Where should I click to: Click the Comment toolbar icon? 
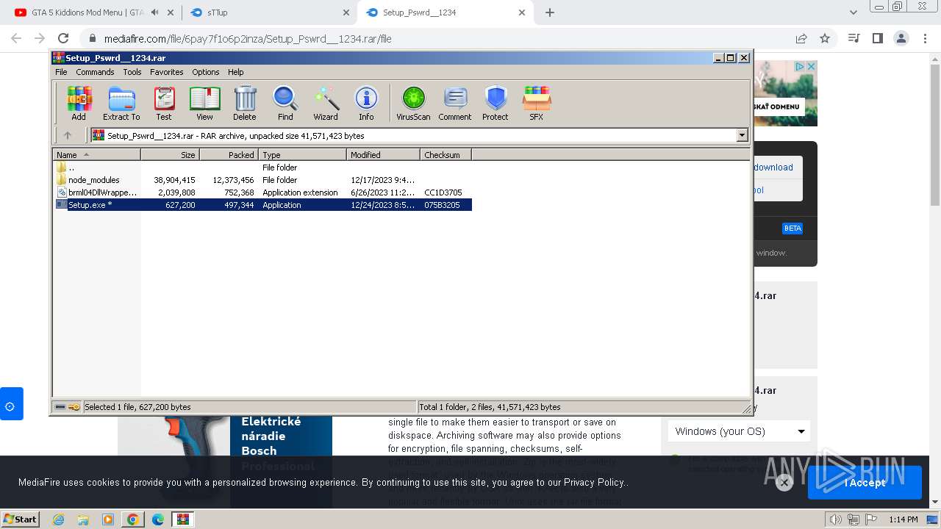tap(455, 103)
